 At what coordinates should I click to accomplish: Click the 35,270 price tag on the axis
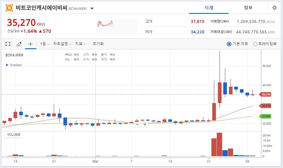click(266, 95)
